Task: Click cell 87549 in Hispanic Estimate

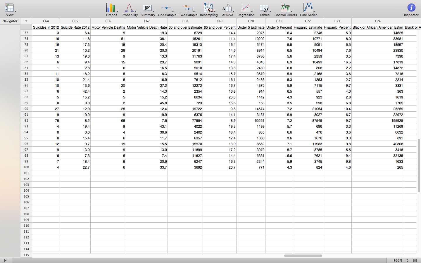Action: pos(308,120)
